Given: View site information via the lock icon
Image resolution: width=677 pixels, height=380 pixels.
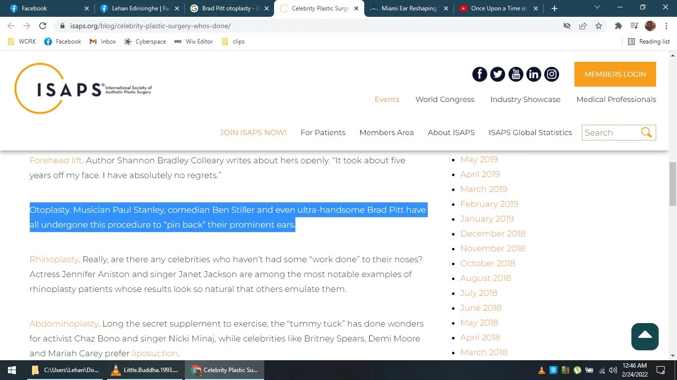Looking at the screenshot, I should (62, 26).
